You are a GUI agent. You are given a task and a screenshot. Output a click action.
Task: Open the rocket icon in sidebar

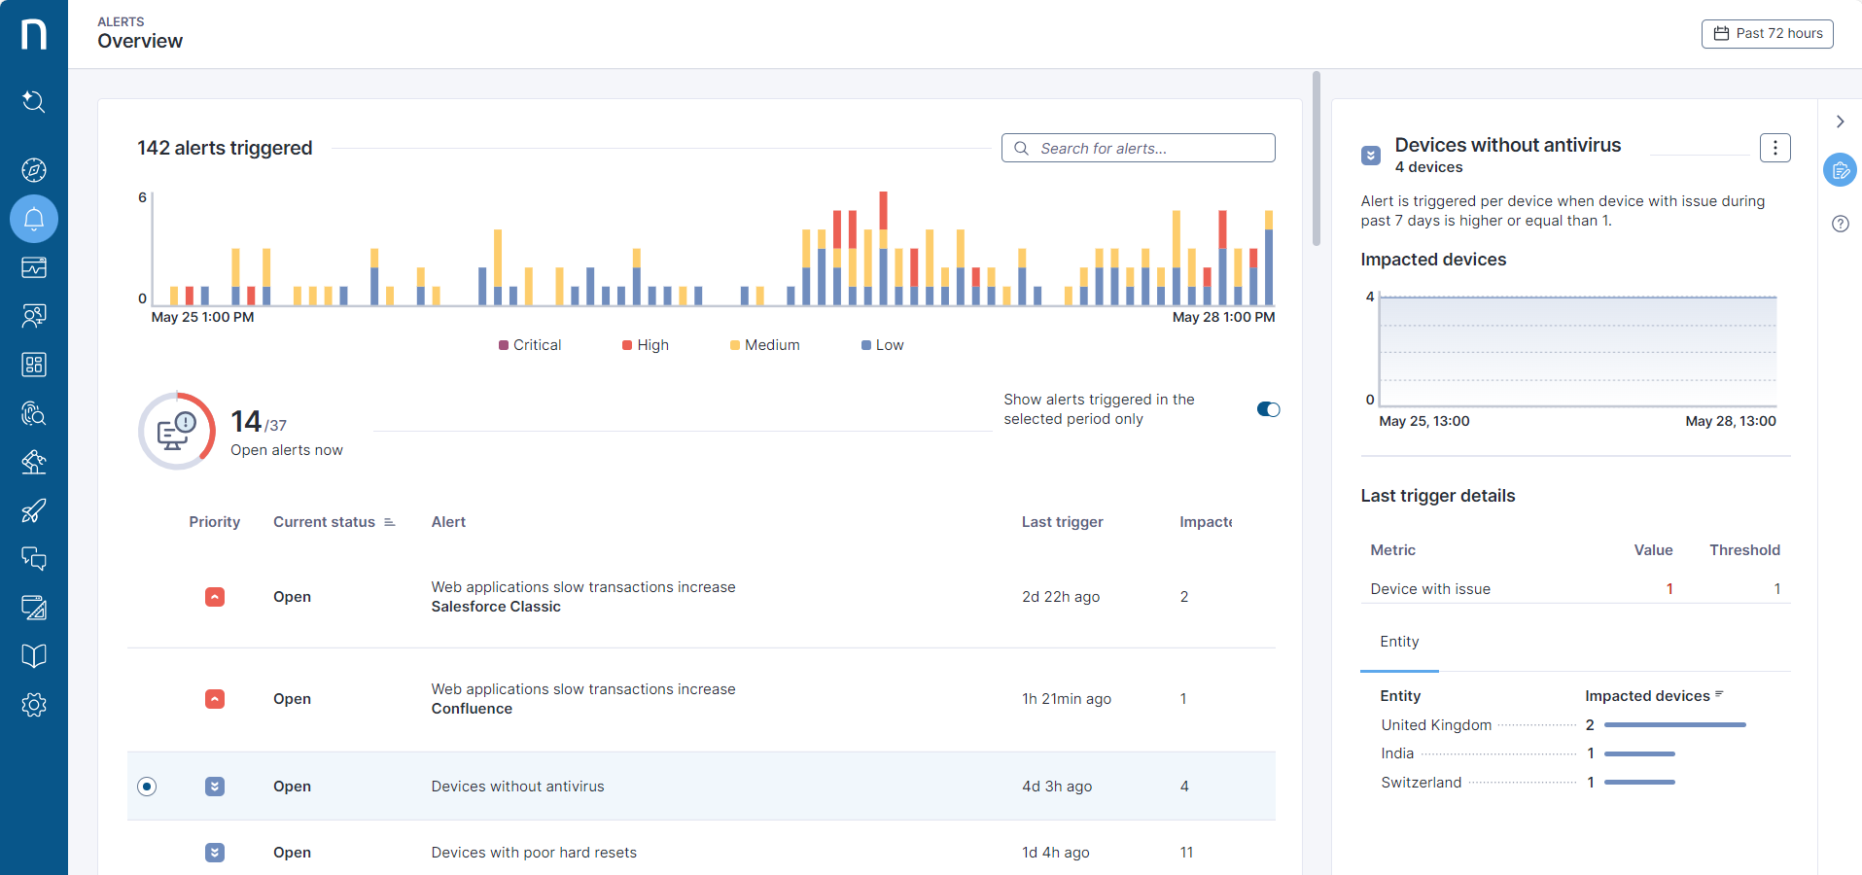(34, 510)
